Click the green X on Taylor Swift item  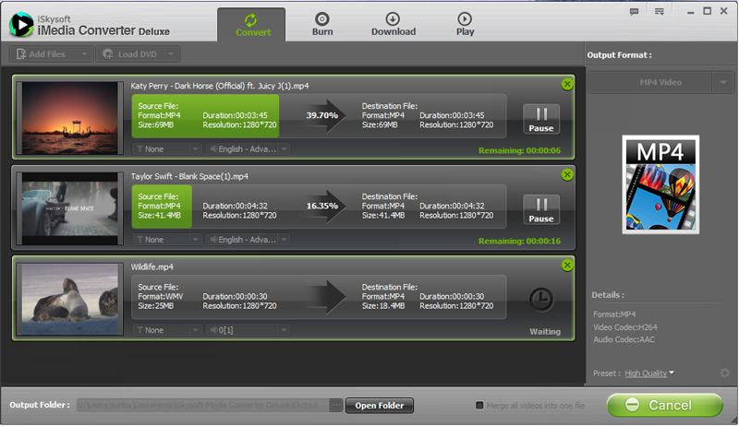click(567, 174)
